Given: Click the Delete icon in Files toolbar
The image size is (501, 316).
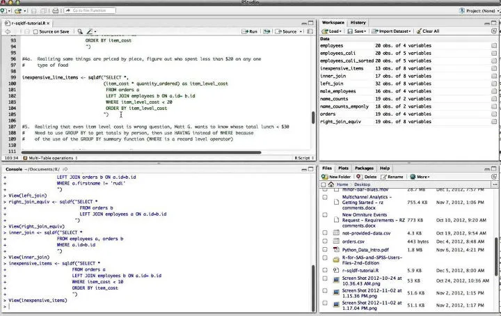Looking at the screenshot, I should coord(359,176).
